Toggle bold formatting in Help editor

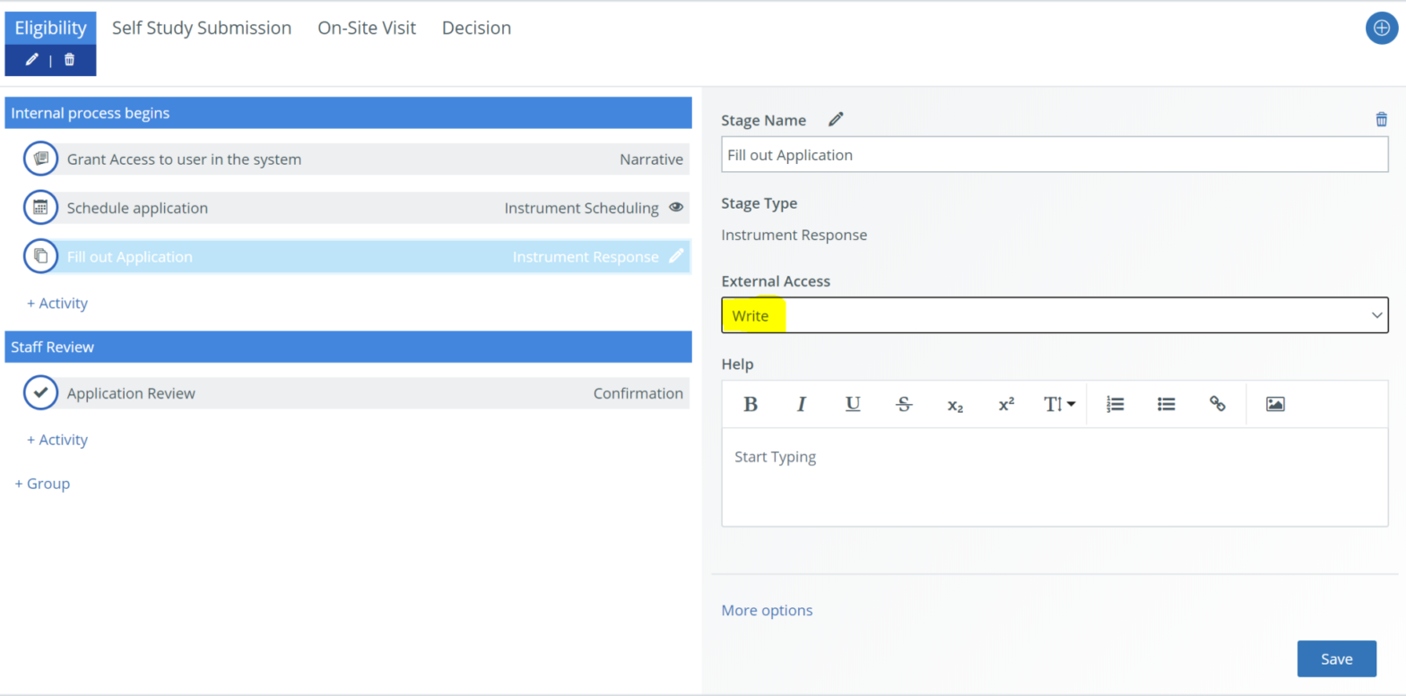[x=751, y=404]
